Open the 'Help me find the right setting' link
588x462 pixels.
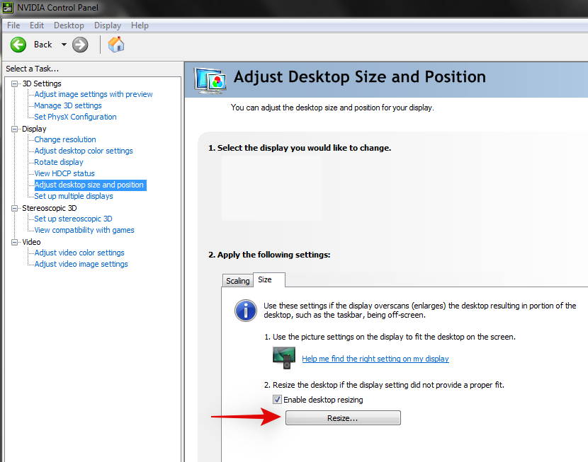click(x=375, y=359)
